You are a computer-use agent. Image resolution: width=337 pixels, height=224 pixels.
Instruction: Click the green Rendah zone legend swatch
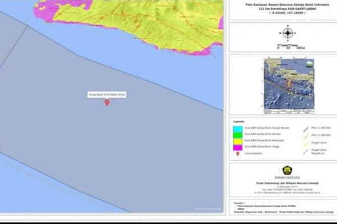[238, 135]
